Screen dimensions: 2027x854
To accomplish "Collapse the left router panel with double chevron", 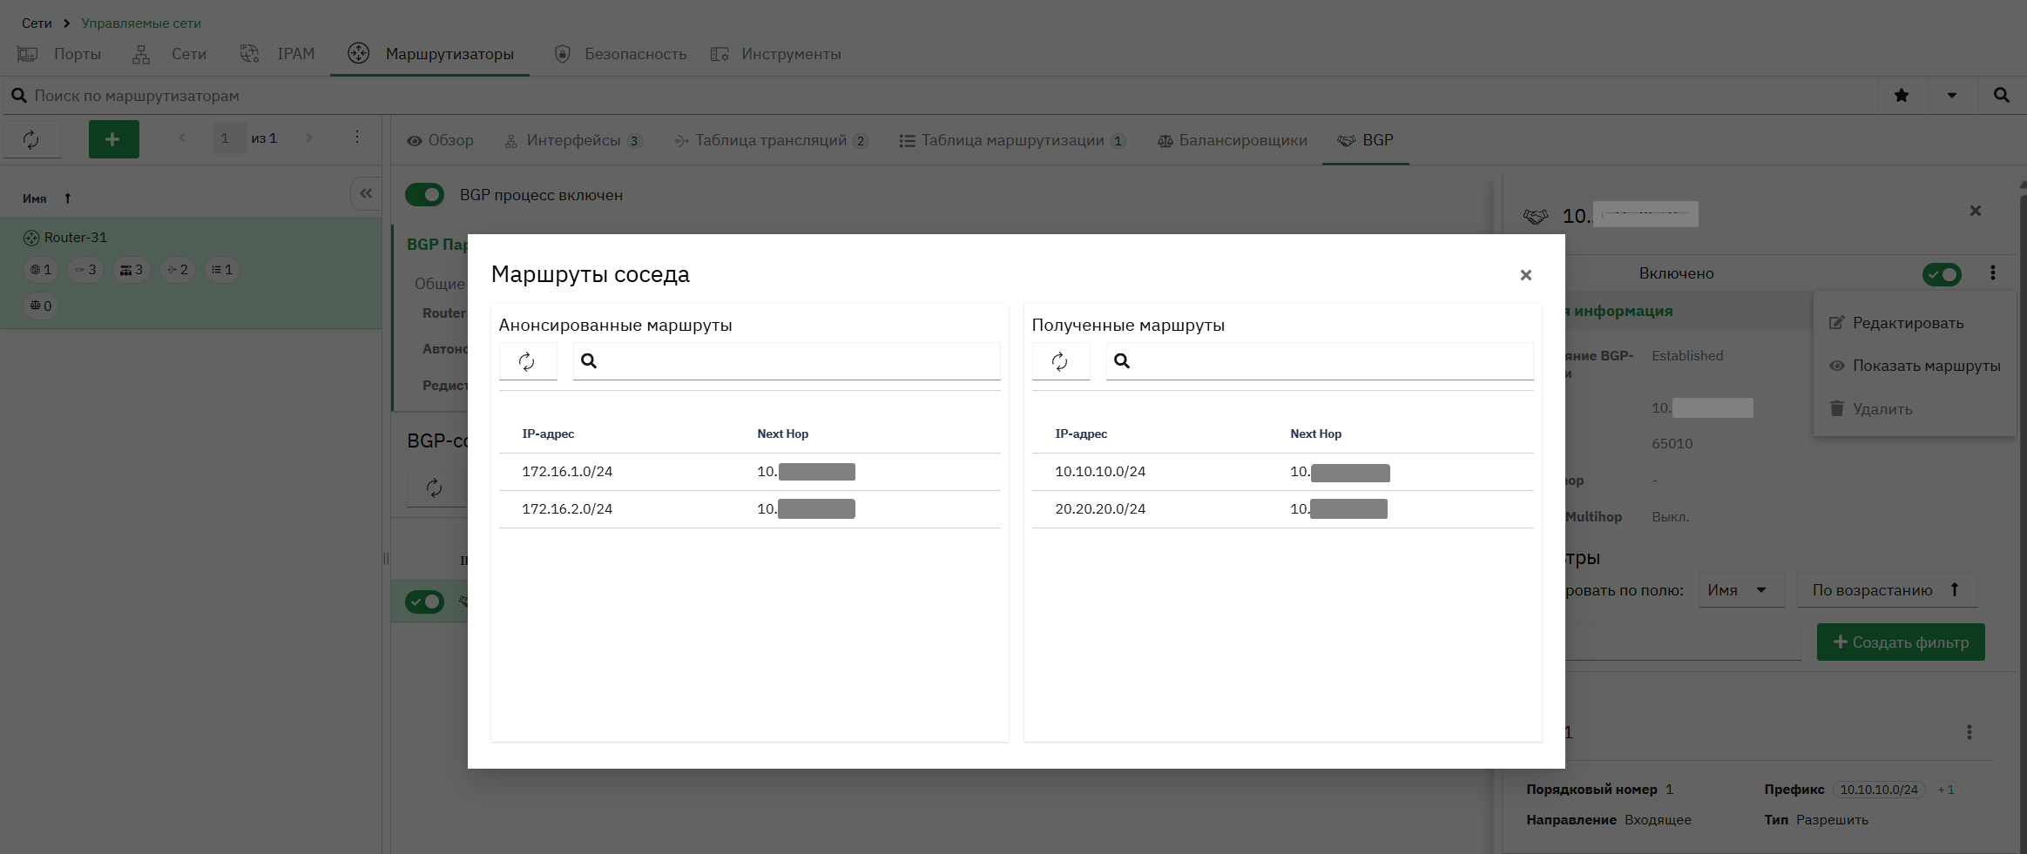I will point(366,193).
